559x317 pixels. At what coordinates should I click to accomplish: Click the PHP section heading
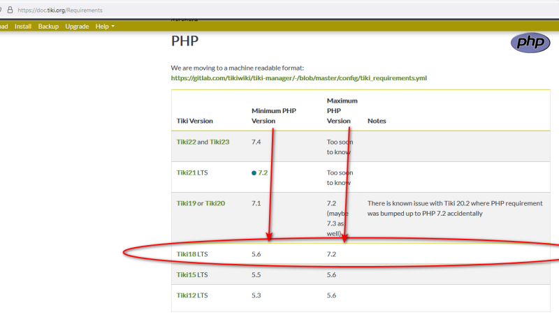(x=184, y=41)
